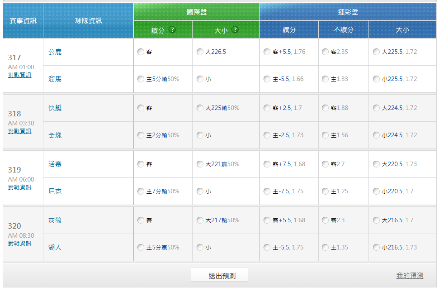Image resolution: width=439 pixels, height=292 pixels.
Task: Click the 賽事資訊 column header
Action: pyautogui.click(x=23, y=20)
